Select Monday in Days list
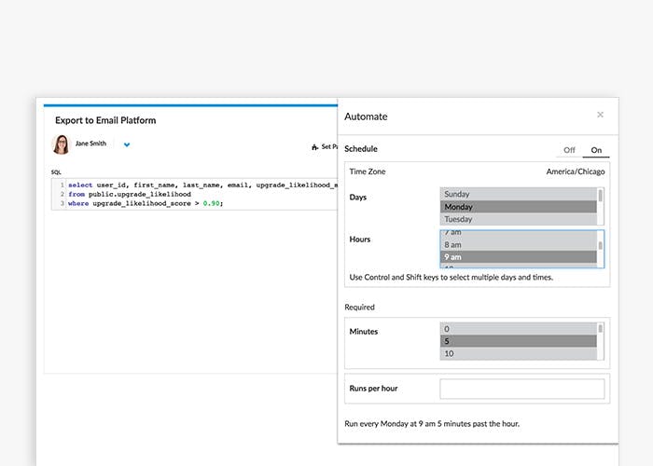The width and height of the screenshot is (653, 466). 518,207
